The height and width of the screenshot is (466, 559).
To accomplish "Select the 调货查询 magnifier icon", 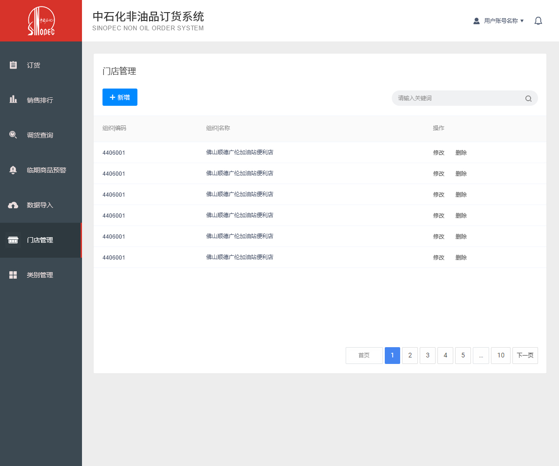I will (x=14, y=135).
